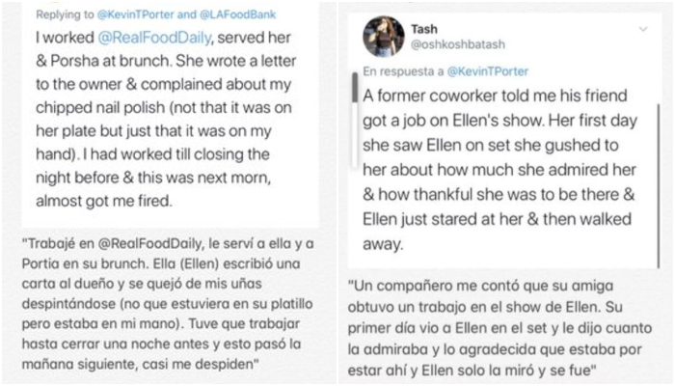Screen dimensions: 675x386
Task: Open Tash's profile picture
Action: (383, 37)
